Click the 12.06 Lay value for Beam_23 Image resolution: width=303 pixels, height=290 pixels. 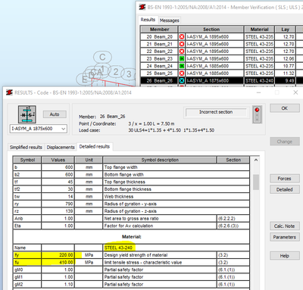[x=285, y=59]
